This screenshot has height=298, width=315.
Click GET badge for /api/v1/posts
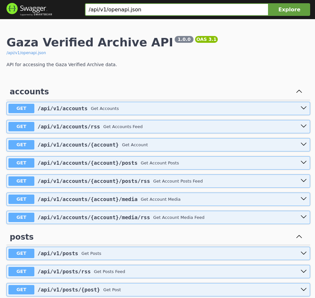point(21,253)
